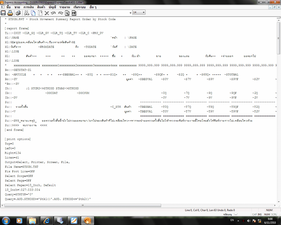This screenshot has height=225, width=281.
Task: Open Windows Media Player from taskbar
Action: pos(19,221)
